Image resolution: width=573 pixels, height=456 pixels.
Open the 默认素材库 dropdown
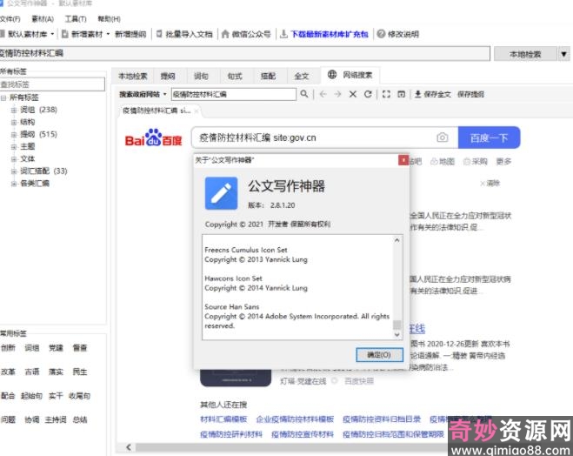[x=52, y=34]
